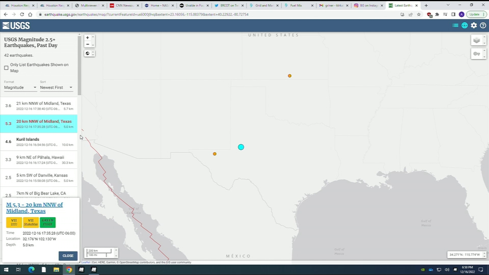Open the map layers control icon
489x275 pixels.
(476, 40)
